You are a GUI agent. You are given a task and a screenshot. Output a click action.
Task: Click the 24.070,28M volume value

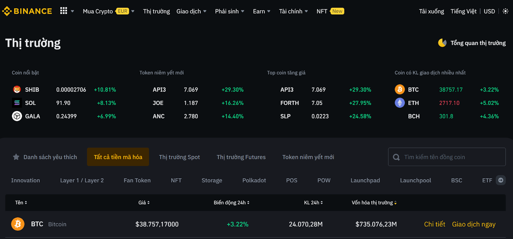pyautogui.click(x=306, y=224)
